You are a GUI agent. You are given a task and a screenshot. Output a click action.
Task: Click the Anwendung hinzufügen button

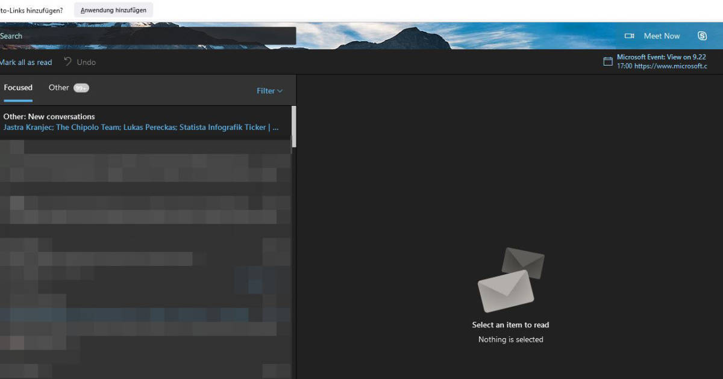[113, 10]
